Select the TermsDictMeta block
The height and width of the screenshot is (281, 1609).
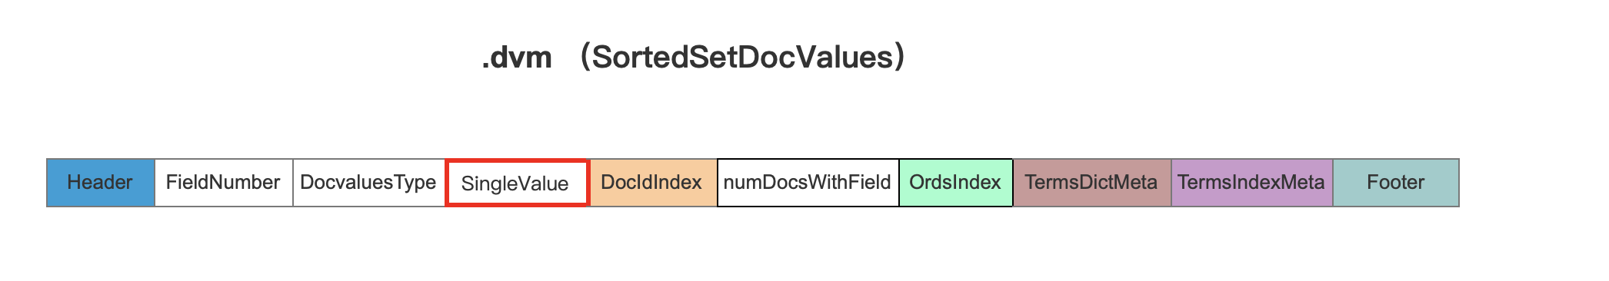(x=1092, y=183)
